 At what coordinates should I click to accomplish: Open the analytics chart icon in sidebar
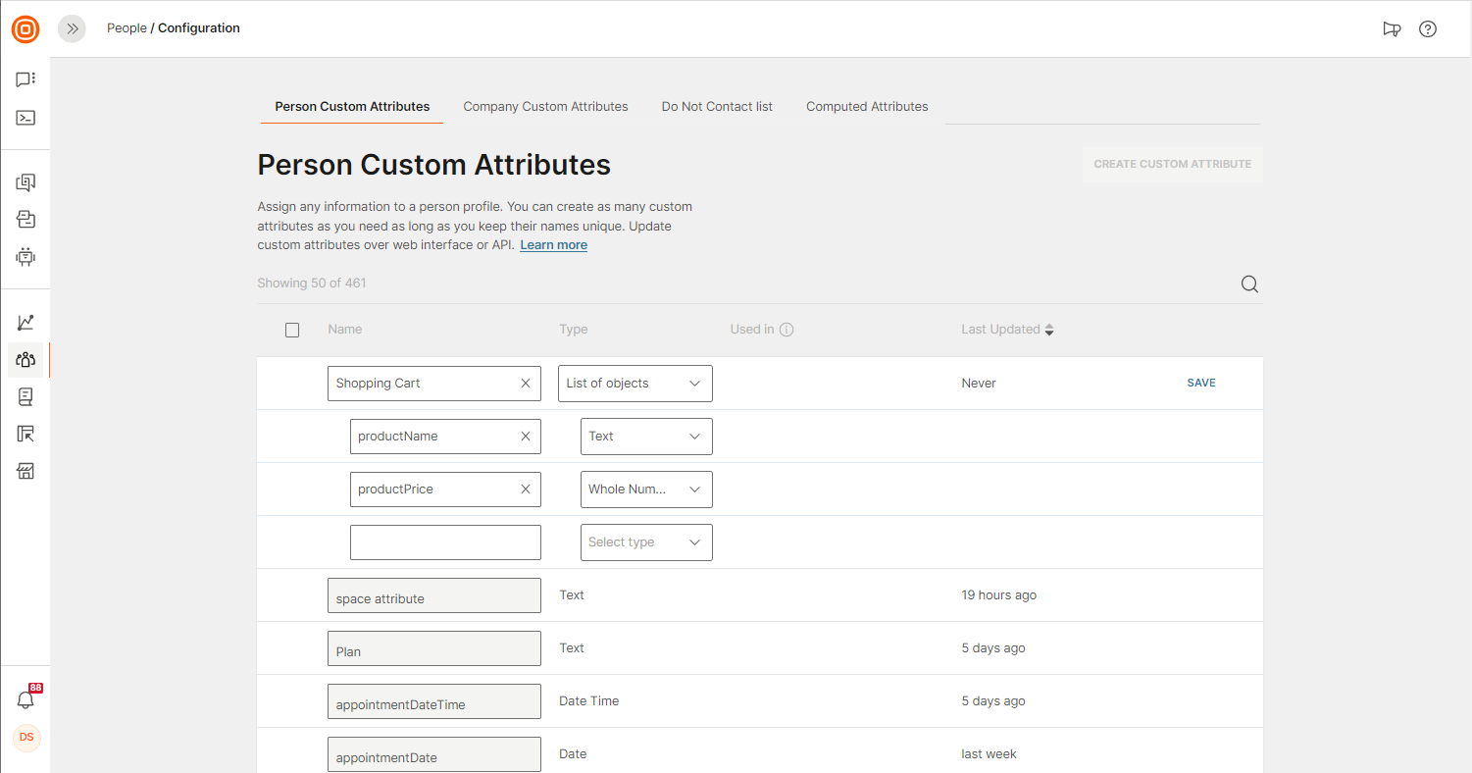[25, 322]
